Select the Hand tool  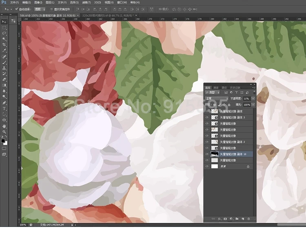[4, 126]
